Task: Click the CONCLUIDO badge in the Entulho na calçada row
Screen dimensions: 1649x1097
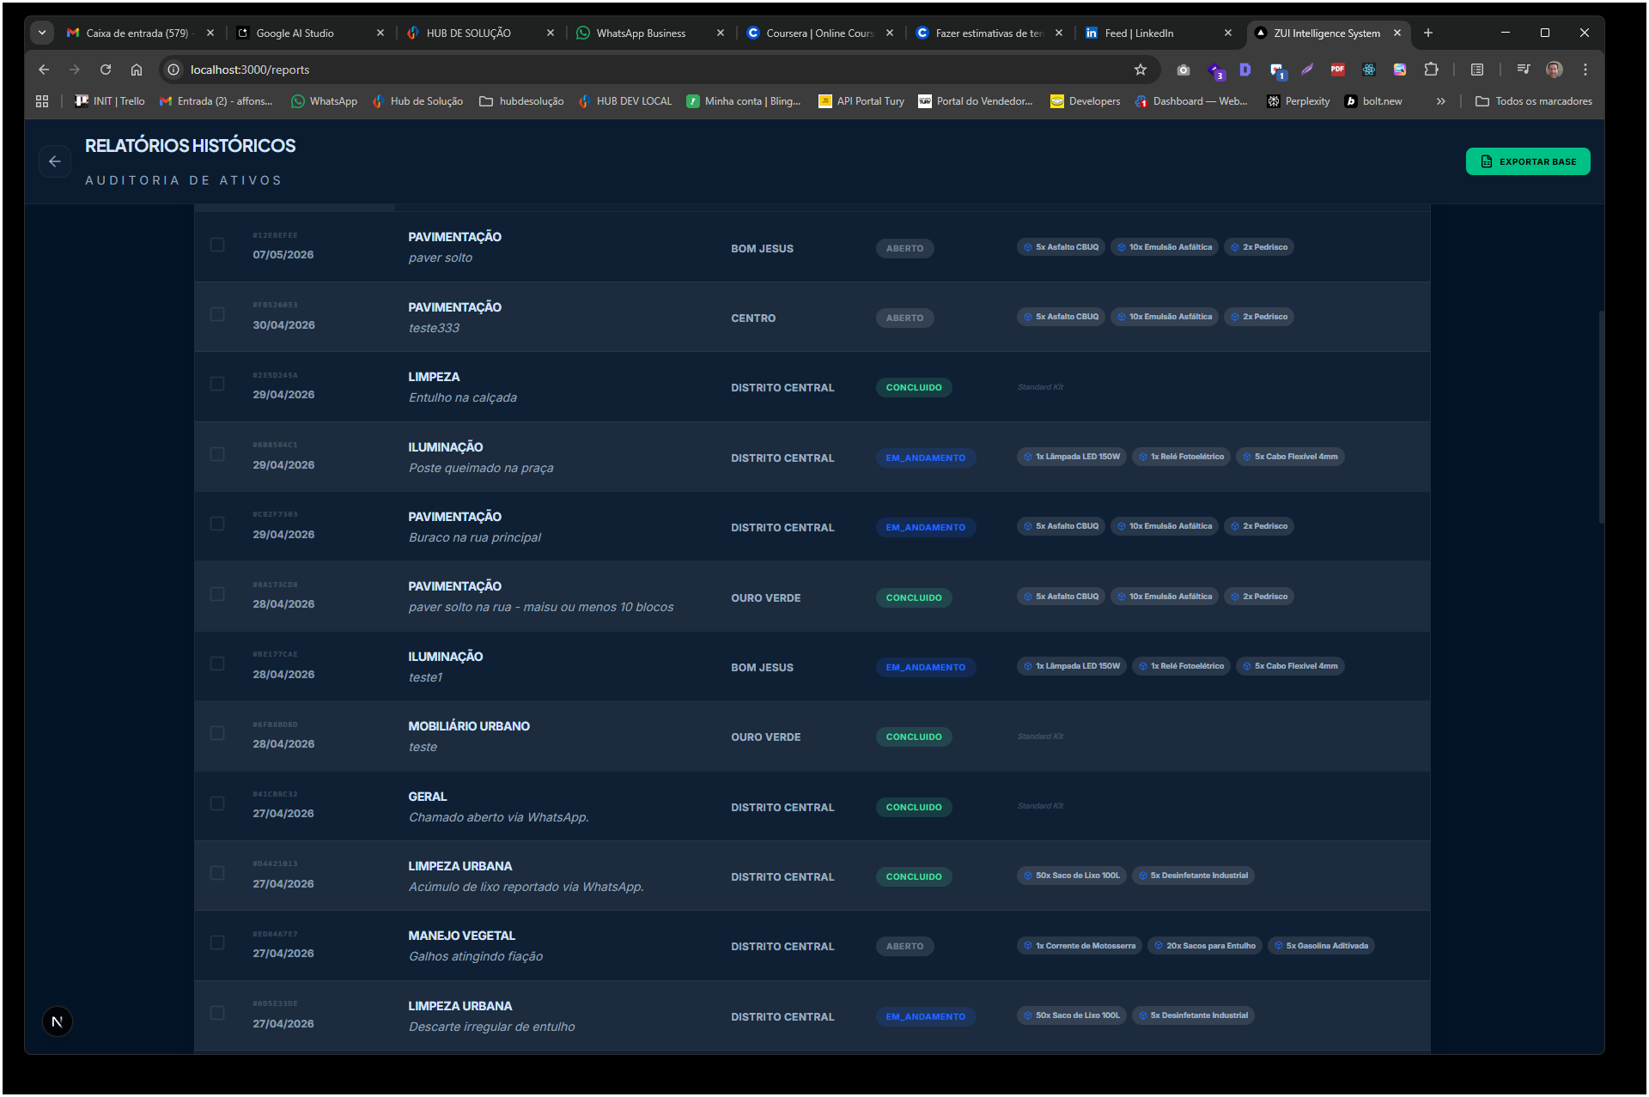Action: pyautogui.click(x=914, y=387)
